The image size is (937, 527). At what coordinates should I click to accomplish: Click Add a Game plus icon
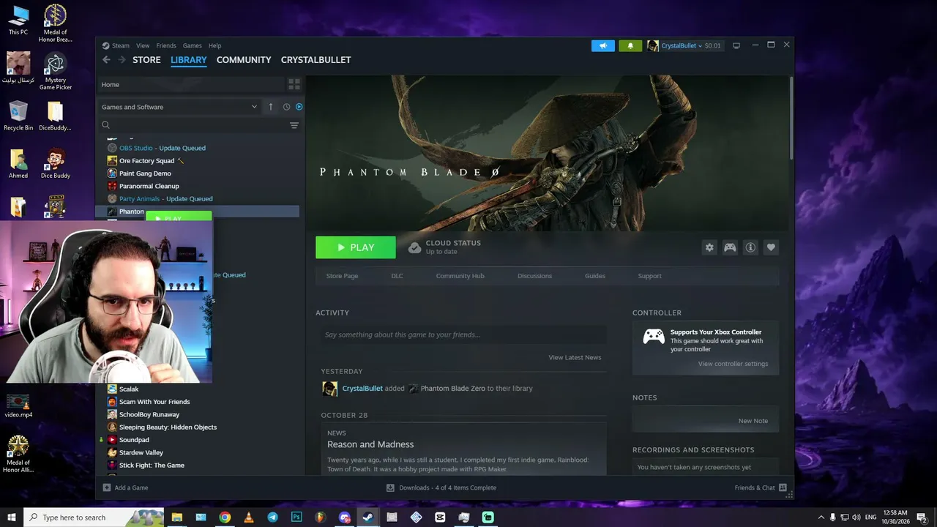pos(107,487)
